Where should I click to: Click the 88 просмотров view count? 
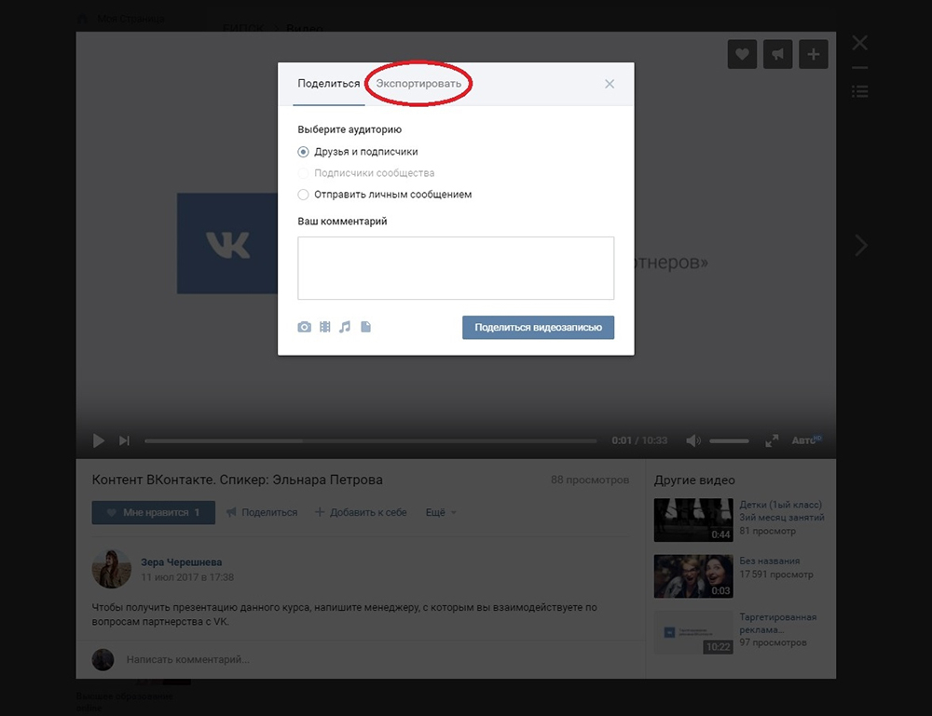[590, 480]
